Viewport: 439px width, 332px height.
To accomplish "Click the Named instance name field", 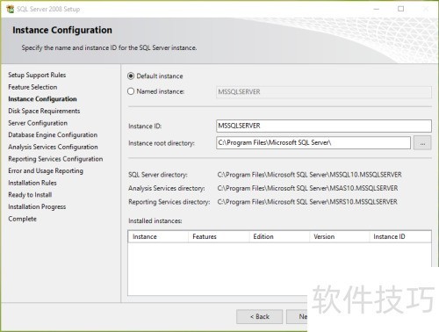I will click(x=324, y=92).
